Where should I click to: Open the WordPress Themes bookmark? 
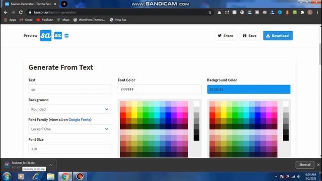90,20
